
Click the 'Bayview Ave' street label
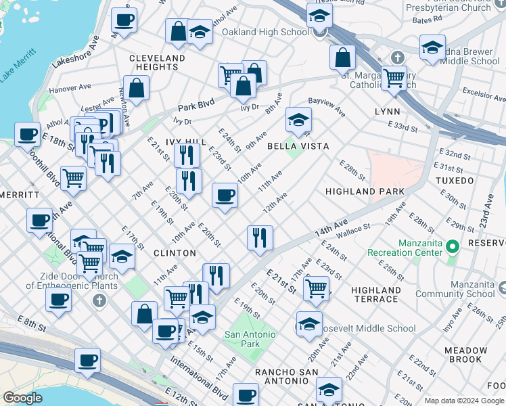[x=327, y=108]
